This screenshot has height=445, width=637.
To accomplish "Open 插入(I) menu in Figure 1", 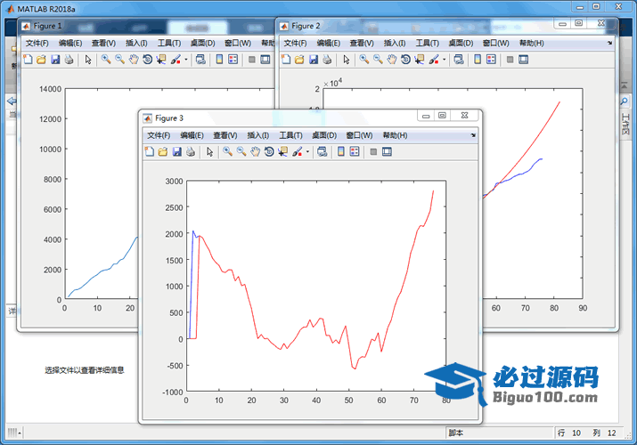I will coord(136,43).
